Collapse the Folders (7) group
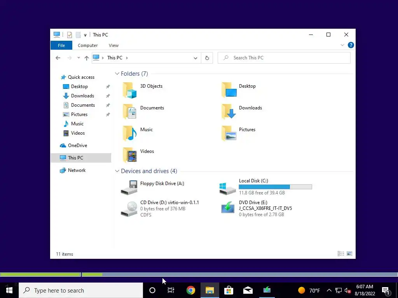The width and height of the screenshot is (398, 298). [x=117, y=74]
